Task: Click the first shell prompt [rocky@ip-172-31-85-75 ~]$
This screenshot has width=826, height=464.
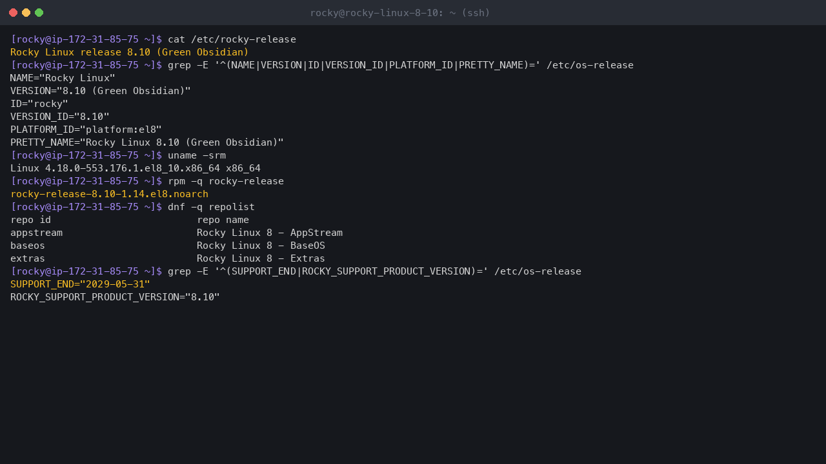Action: pyautogui.click(x=86, y=39)
